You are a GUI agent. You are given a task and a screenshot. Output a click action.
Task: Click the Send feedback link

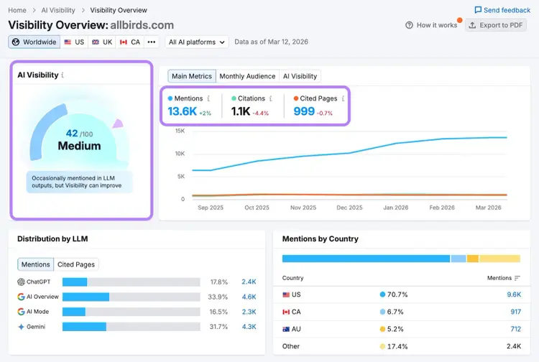(502, 10)
